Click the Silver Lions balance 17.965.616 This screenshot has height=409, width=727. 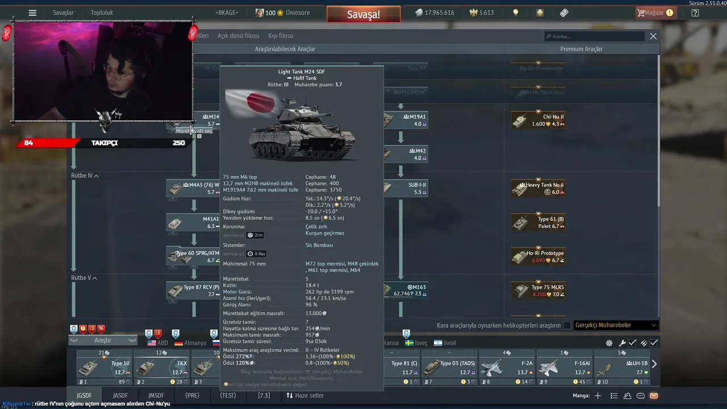coord(434,12)
